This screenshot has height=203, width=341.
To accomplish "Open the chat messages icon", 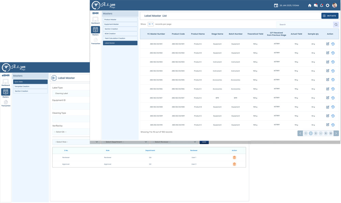I will click(x=315, y=5).
